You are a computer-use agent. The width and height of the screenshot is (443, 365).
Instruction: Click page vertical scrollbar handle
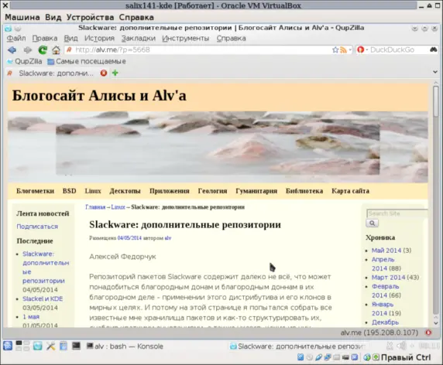pyautogui.click(x=436, y=101)
